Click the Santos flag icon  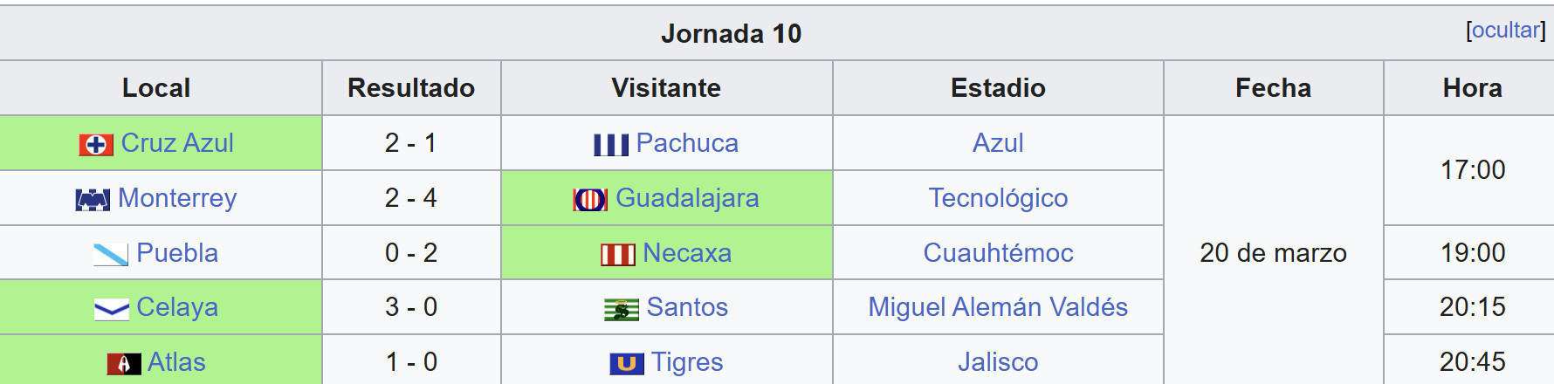coord(622,309)
